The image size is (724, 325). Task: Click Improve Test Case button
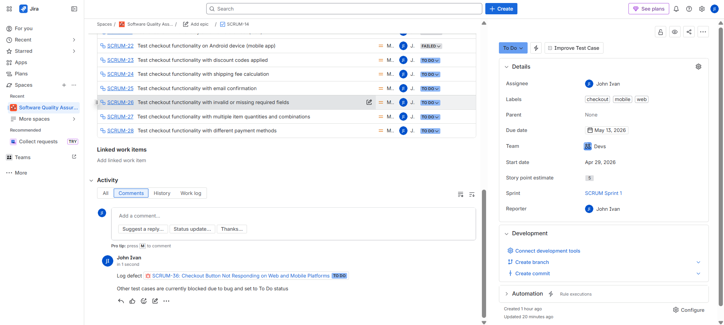(x=574, y=48)
